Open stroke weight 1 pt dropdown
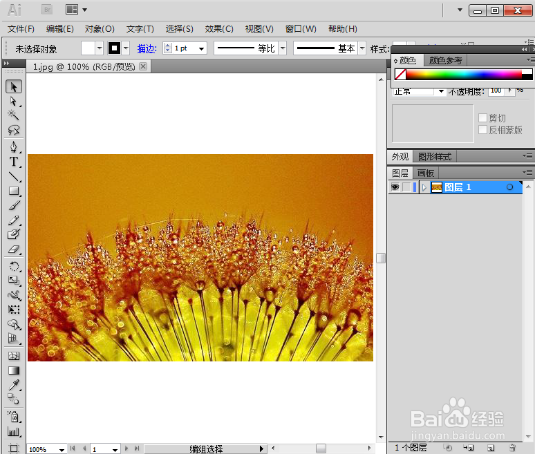 click(202, 48)
